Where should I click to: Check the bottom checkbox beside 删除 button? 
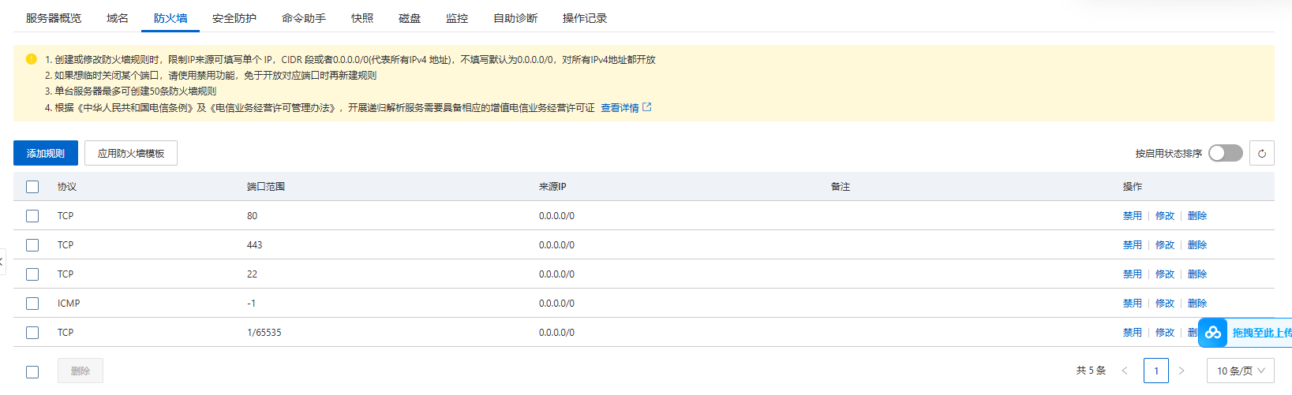pos(32,371)
